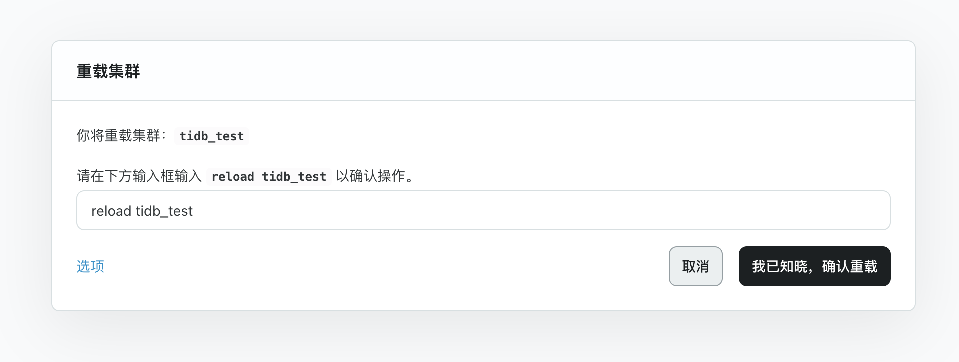The height and width of the screenshot is (362, 959).
Task: Click the 取消 cancel button
Action: click(x=695, y=266)
